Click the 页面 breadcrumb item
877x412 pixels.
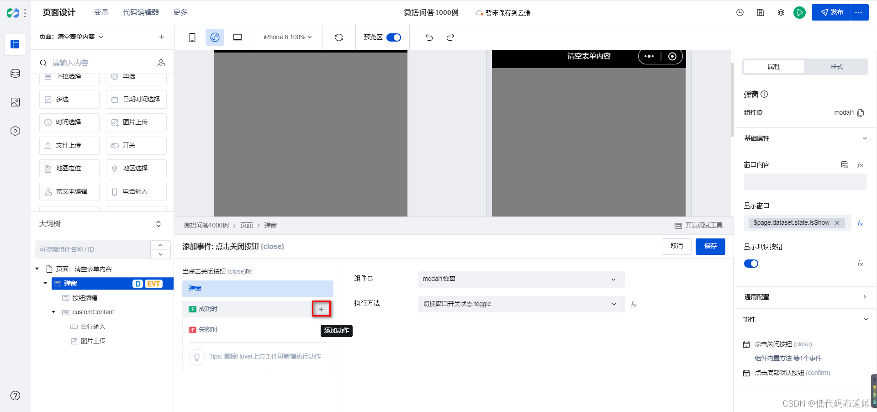[x=247, y=226]
